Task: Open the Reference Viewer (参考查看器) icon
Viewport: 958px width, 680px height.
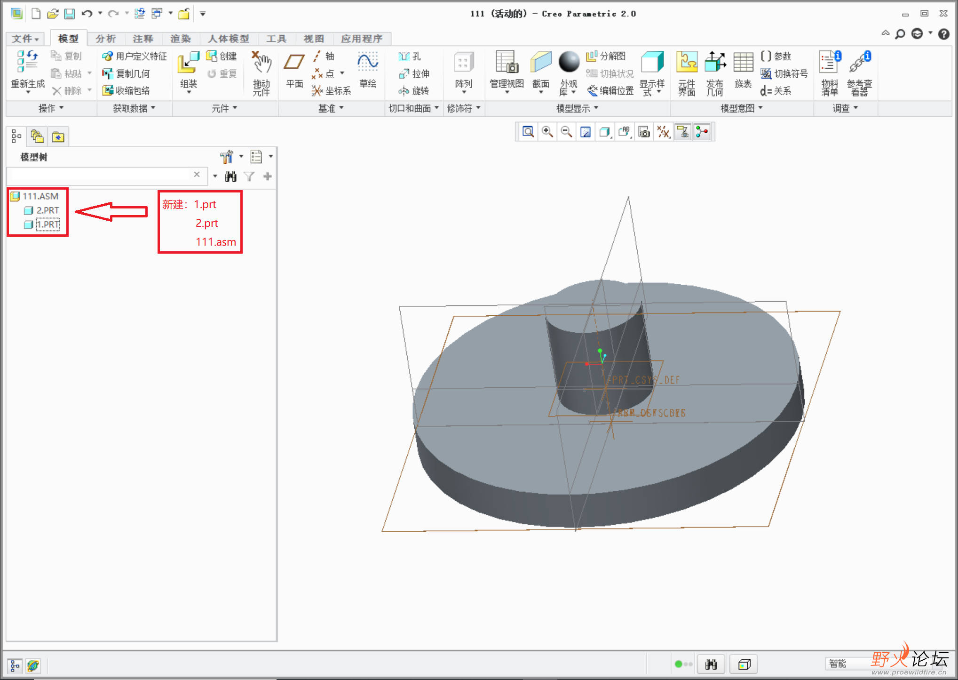Action: [859, 63]
